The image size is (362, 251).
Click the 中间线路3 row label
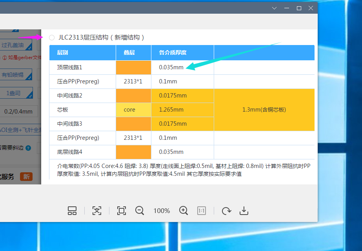click(69, 124)
